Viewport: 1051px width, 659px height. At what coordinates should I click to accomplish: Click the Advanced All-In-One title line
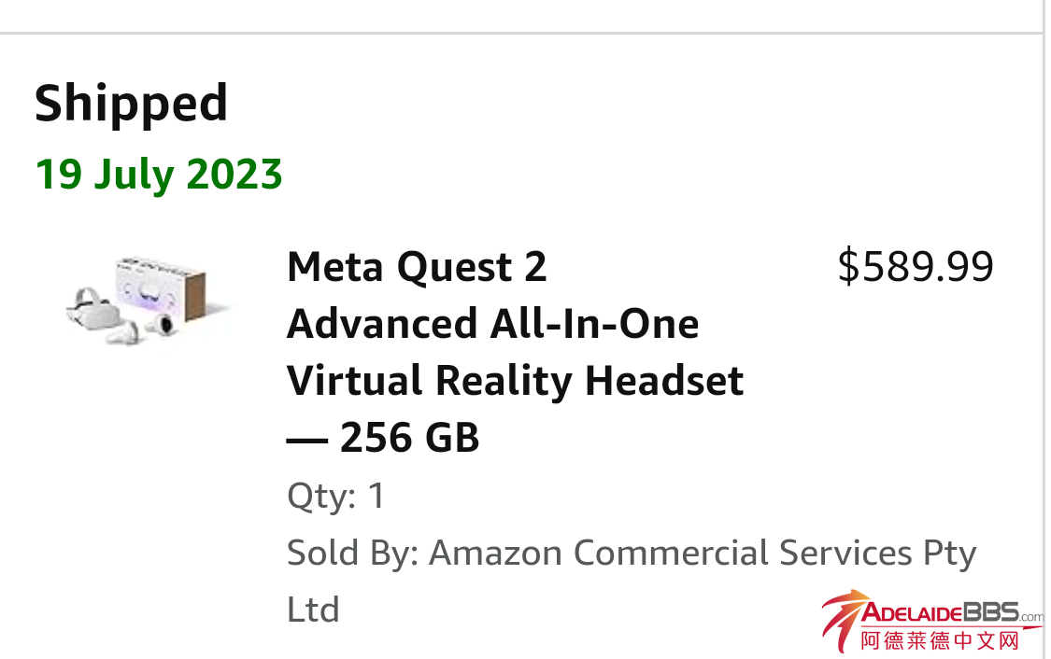click(x=492, y=324)
